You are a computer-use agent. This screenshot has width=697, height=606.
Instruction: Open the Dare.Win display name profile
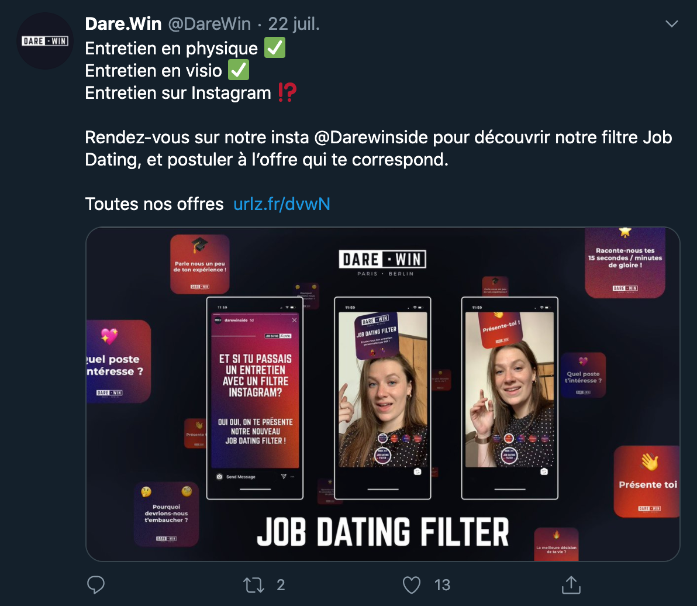coord(123,24)
